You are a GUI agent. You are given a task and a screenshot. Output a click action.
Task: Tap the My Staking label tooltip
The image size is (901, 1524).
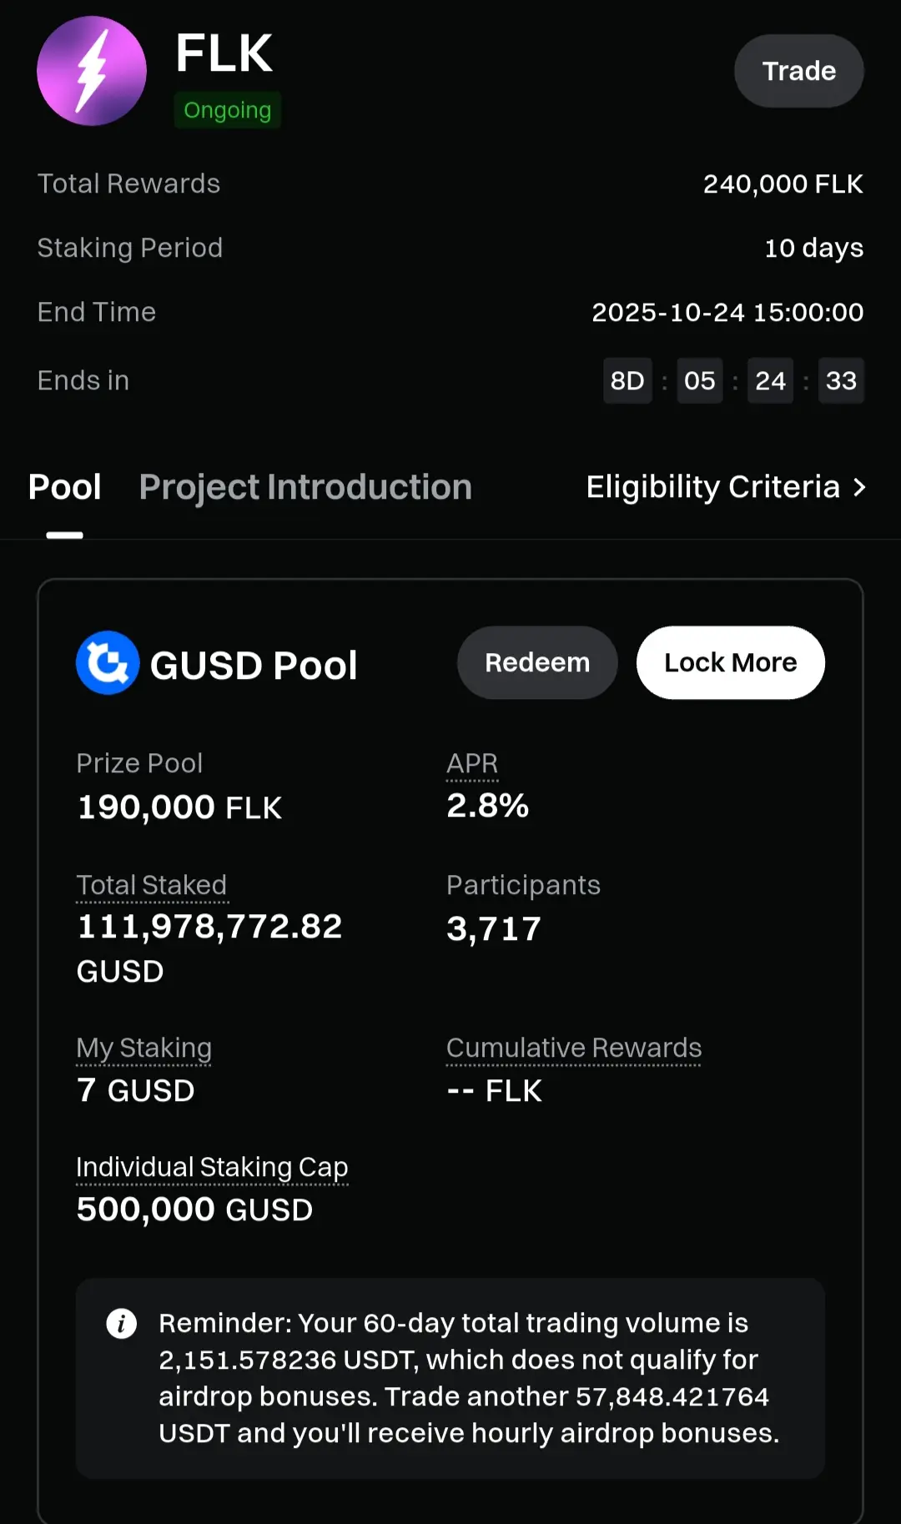point(143,1048)
